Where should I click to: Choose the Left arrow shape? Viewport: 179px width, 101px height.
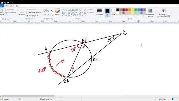coord(77,13)
